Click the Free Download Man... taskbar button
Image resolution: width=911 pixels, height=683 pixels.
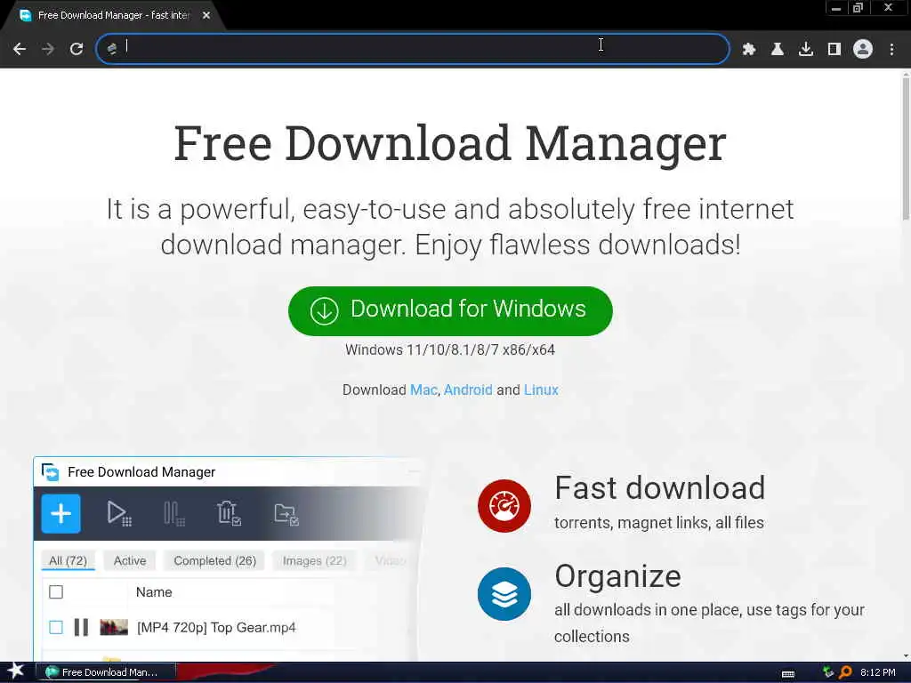[105, 672]
